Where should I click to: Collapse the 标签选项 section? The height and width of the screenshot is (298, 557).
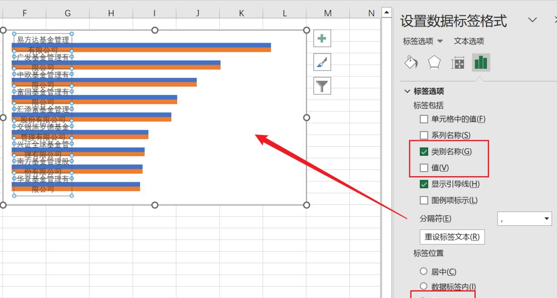point(407,91)
